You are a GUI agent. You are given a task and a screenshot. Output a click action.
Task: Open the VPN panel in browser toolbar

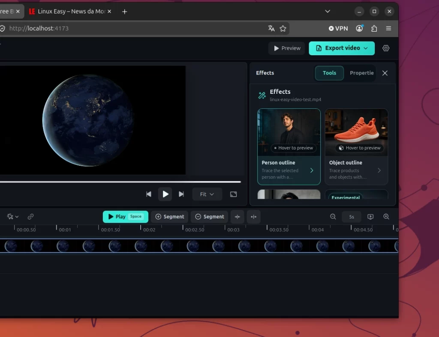click(x=338, y=28)
